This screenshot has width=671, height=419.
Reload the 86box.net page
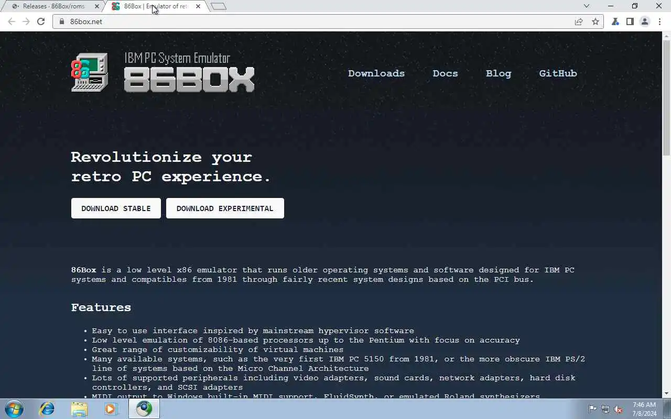[x=41, y=21]
